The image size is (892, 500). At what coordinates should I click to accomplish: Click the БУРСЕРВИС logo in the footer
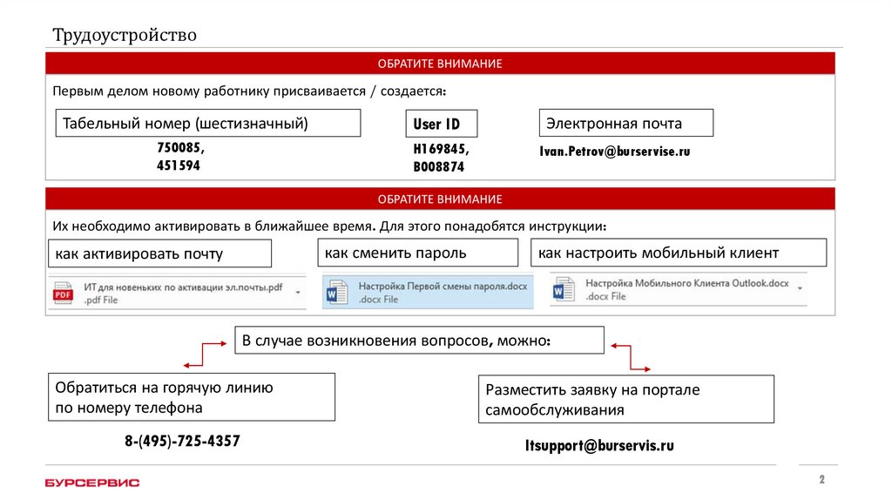point(92,483)
